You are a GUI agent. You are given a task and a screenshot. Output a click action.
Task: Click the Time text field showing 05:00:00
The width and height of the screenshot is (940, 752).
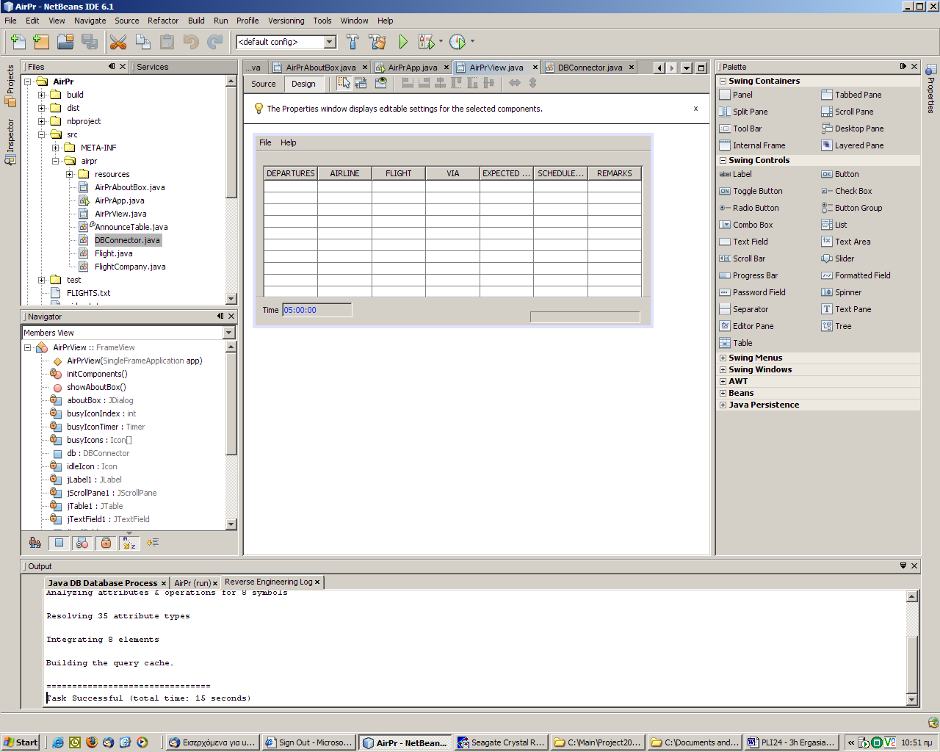pyautogui.click(x=317, y=310)
